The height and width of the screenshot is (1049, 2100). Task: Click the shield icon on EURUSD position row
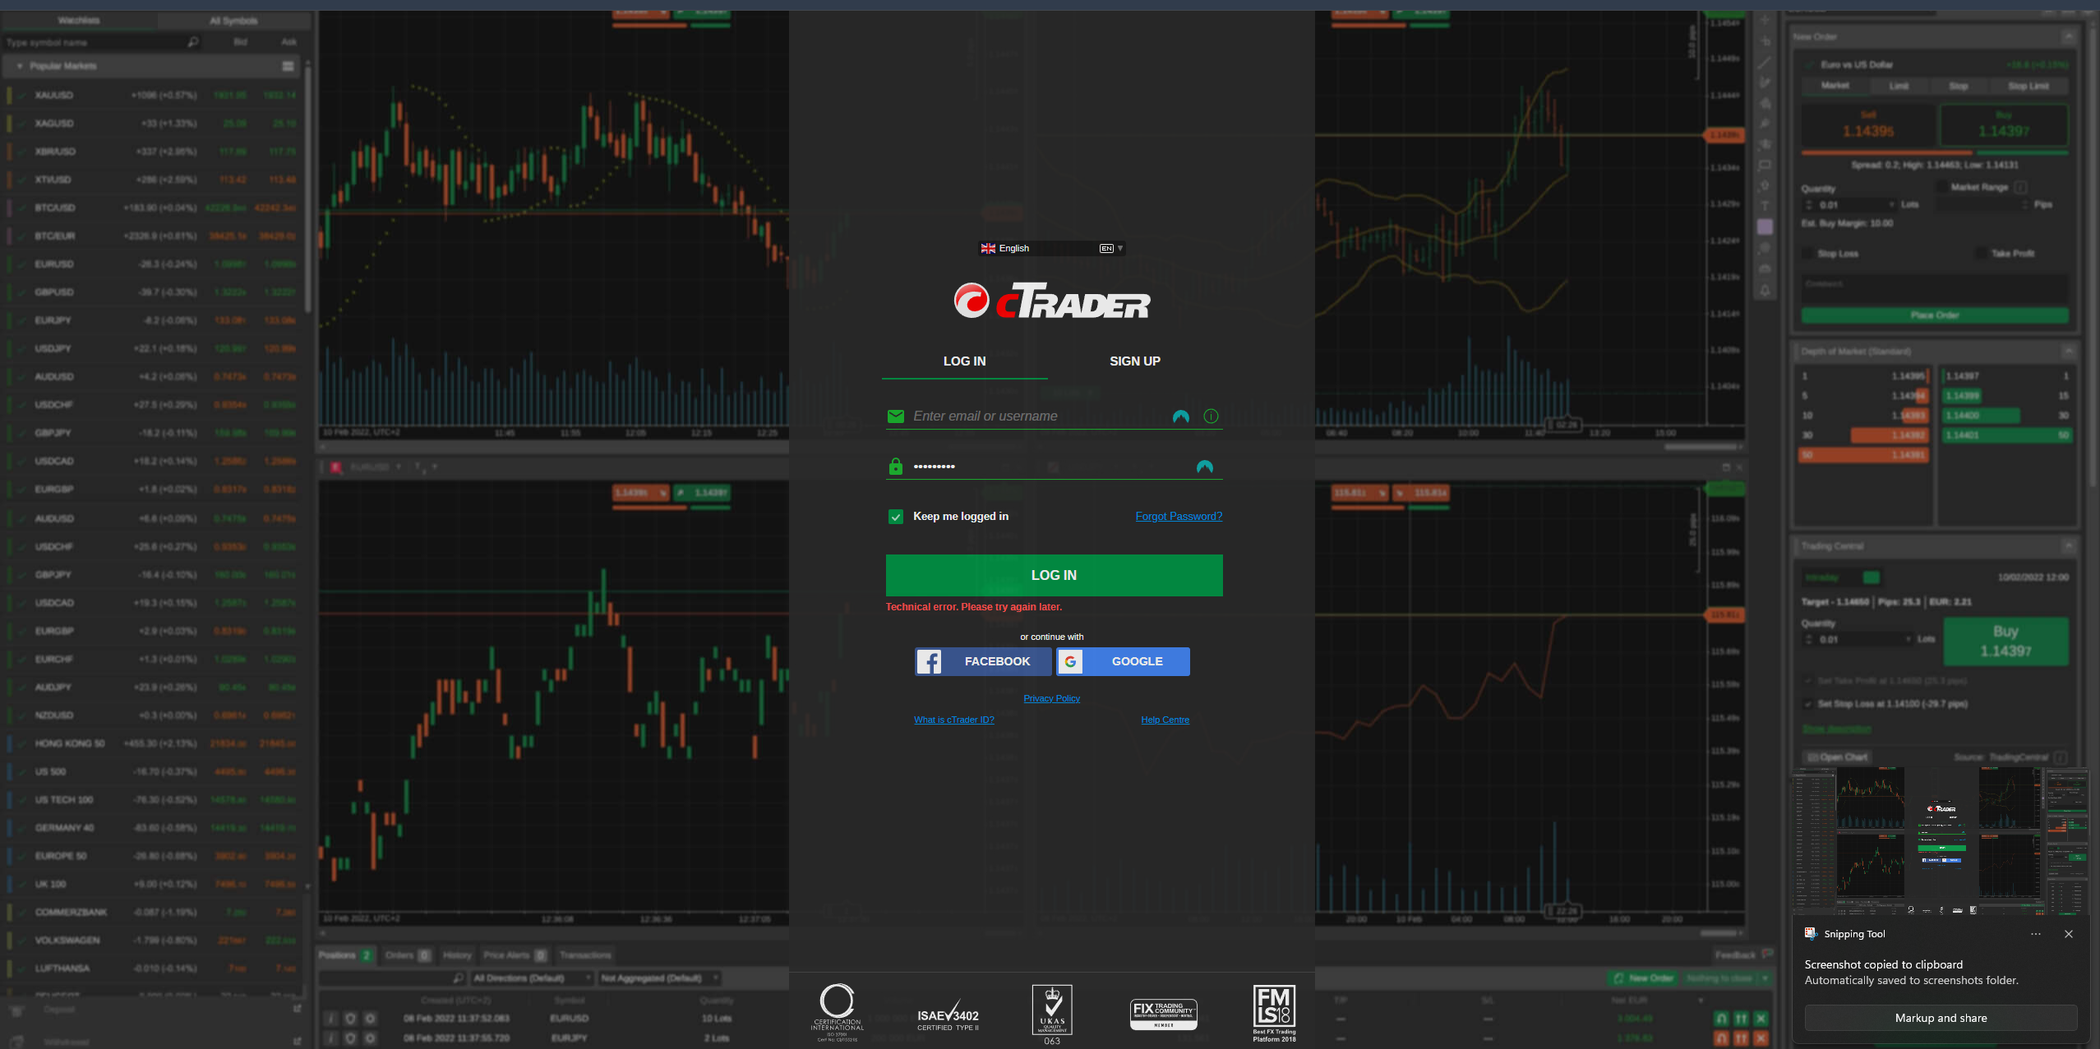click(350, 1018)
